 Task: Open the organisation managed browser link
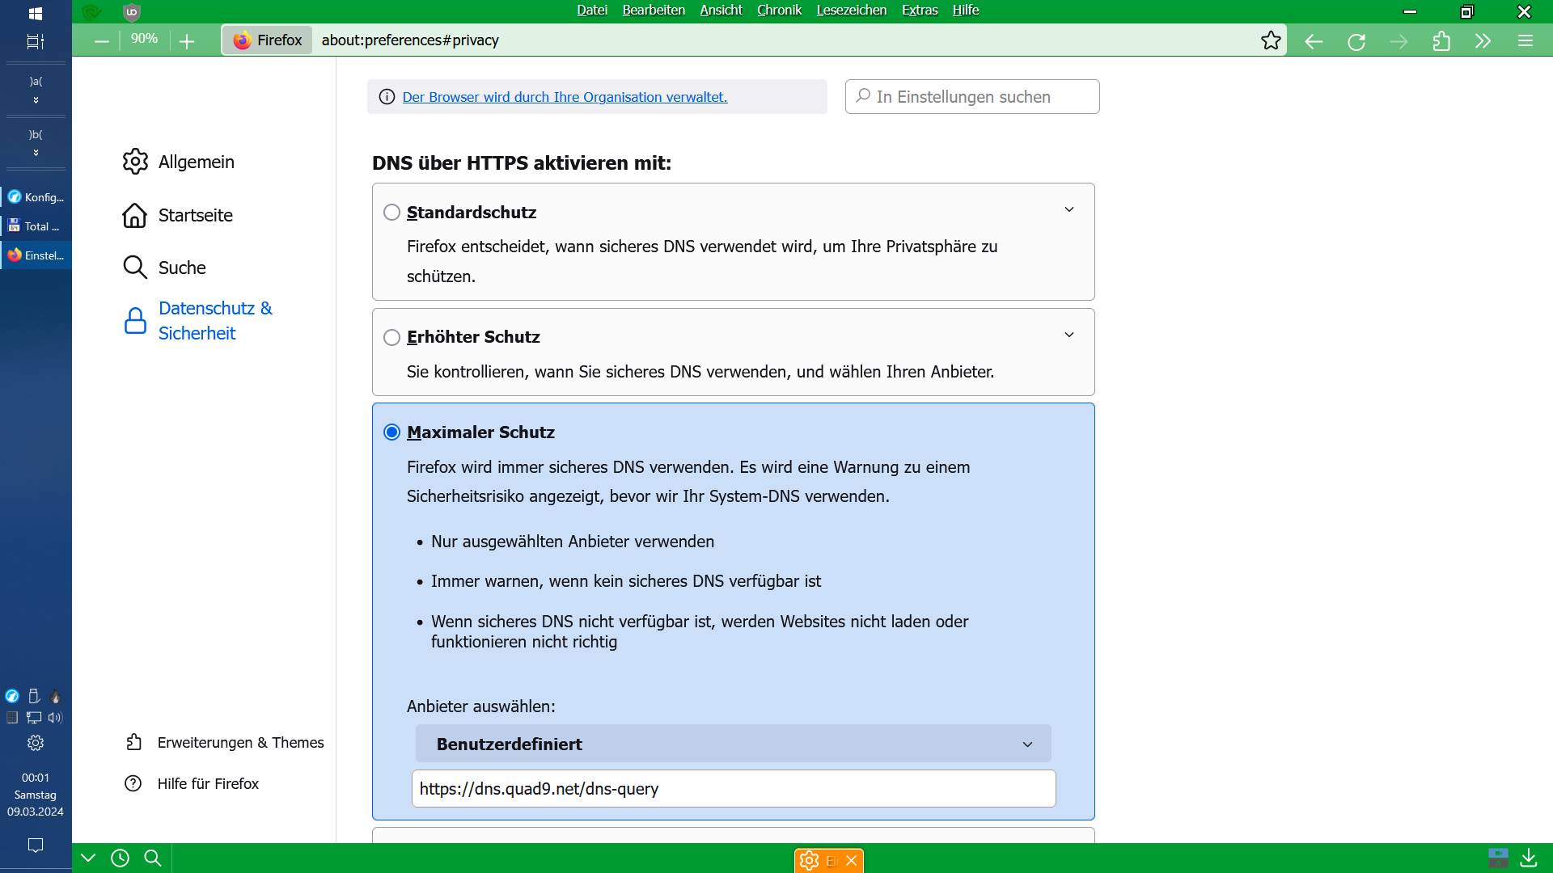pyautogui.click(x=565, y=97)
